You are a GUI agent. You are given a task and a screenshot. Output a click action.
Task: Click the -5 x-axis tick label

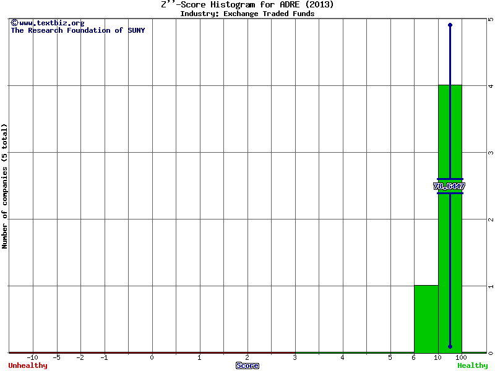tap(56, 357)
